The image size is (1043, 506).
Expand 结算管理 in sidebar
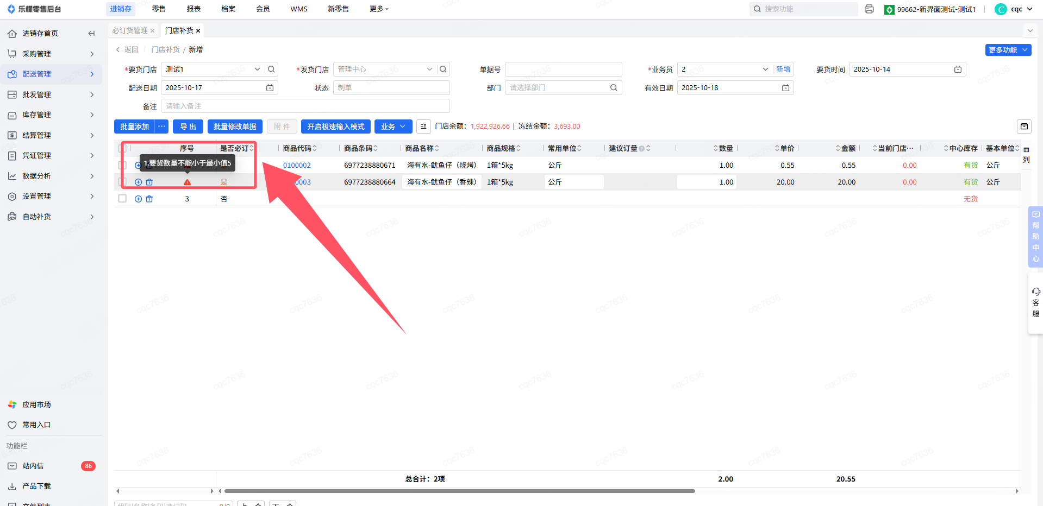[x=52, y=135]
